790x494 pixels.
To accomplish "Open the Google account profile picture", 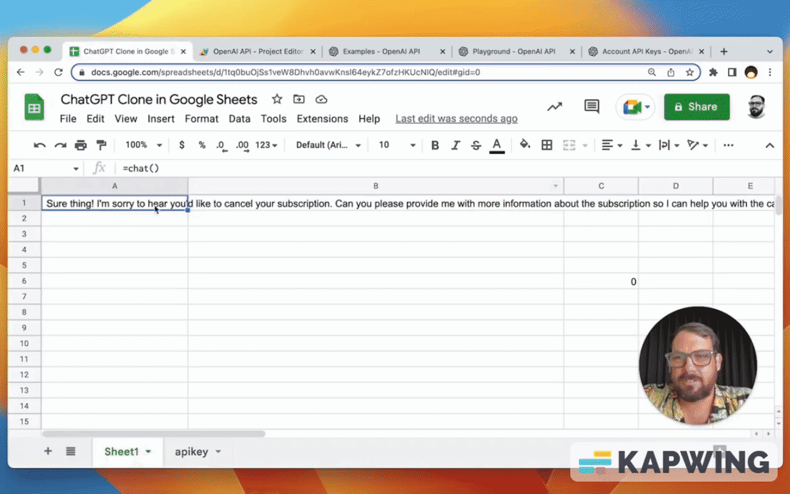I will click(x=756, y=107).
